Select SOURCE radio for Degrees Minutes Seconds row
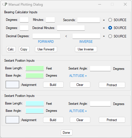Viewport: 132px width, 138px height. (x=110, y=20)
